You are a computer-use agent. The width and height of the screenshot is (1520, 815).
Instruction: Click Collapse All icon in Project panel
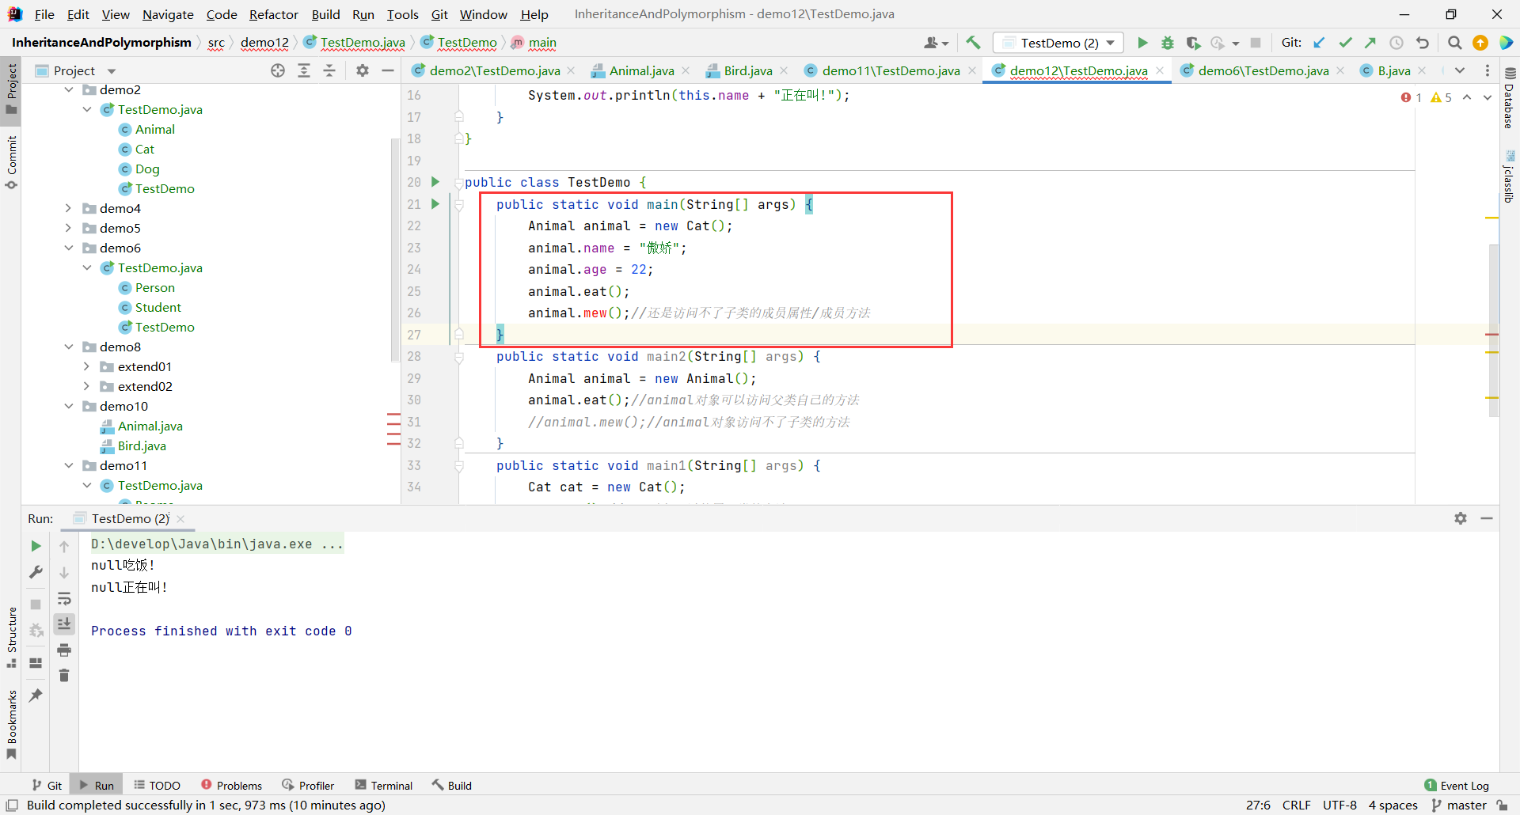click(x=329, y=70)
